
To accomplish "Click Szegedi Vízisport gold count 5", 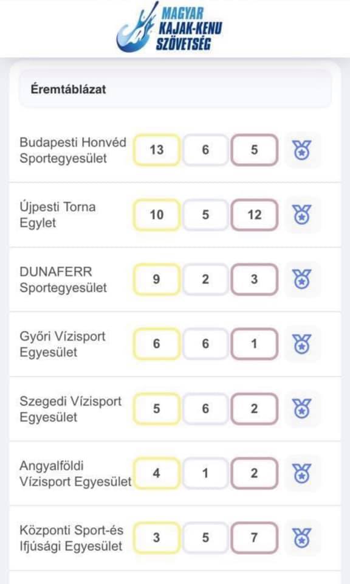I will (157, 409).
